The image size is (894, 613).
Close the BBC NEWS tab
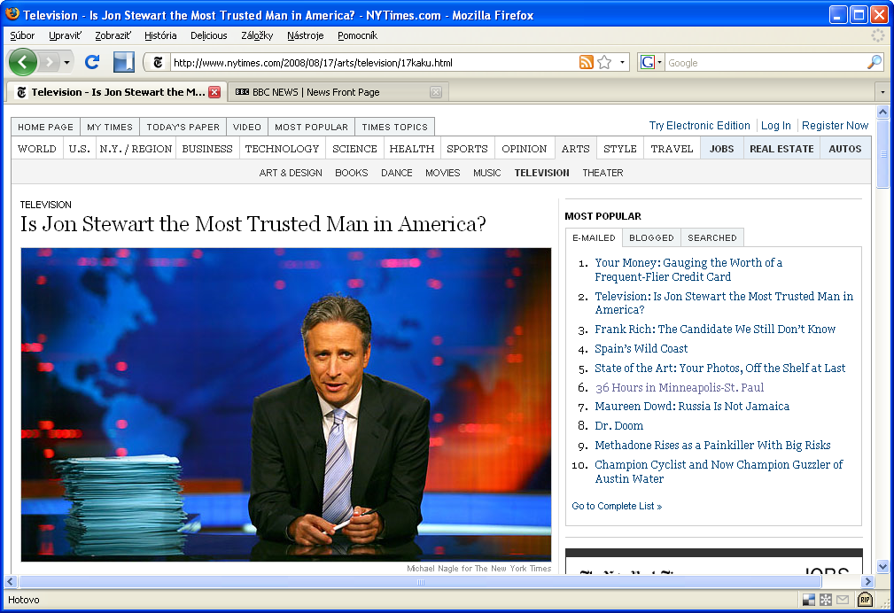(436, 92)
